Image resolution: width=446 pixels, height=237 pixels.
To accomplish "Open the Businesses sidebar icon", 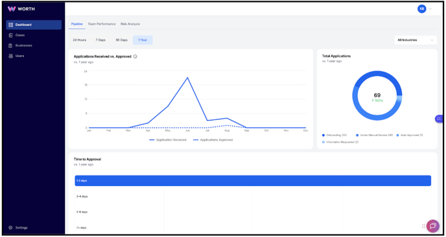I will pyautogui.click(x=11, y=45).
